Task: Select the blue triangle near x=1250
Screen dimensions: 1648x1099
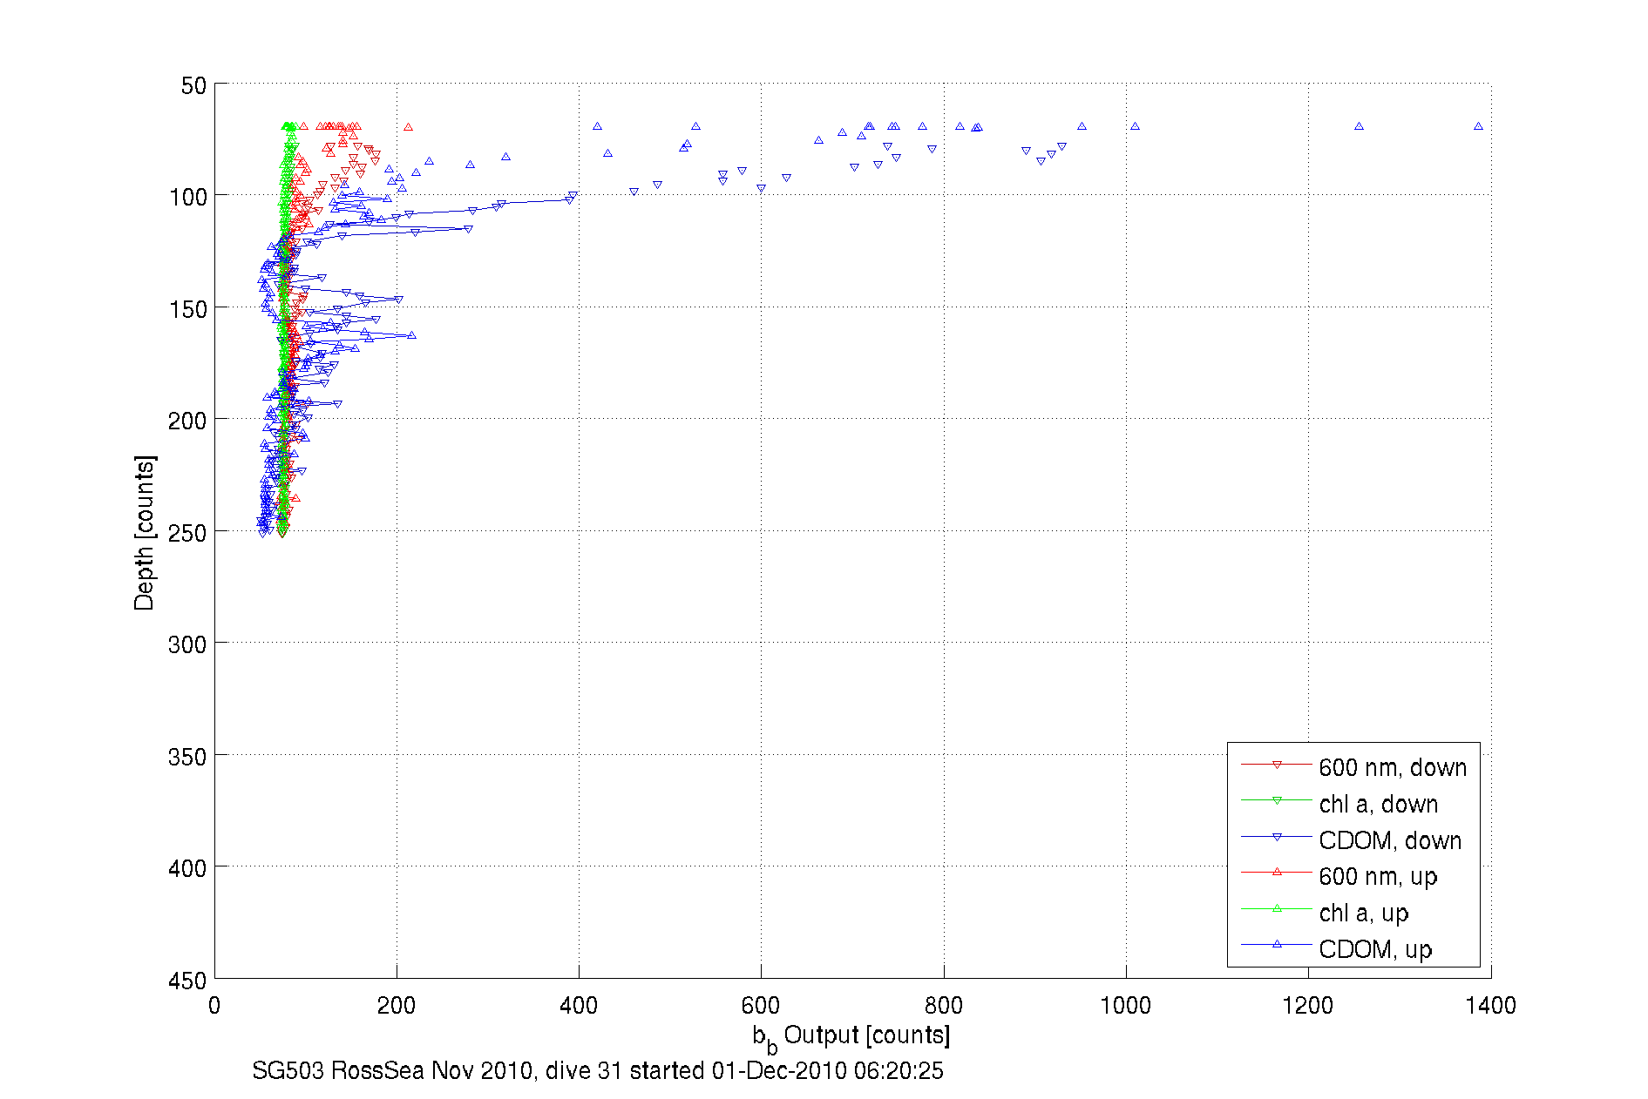Action: click(x=1359, y=127)
